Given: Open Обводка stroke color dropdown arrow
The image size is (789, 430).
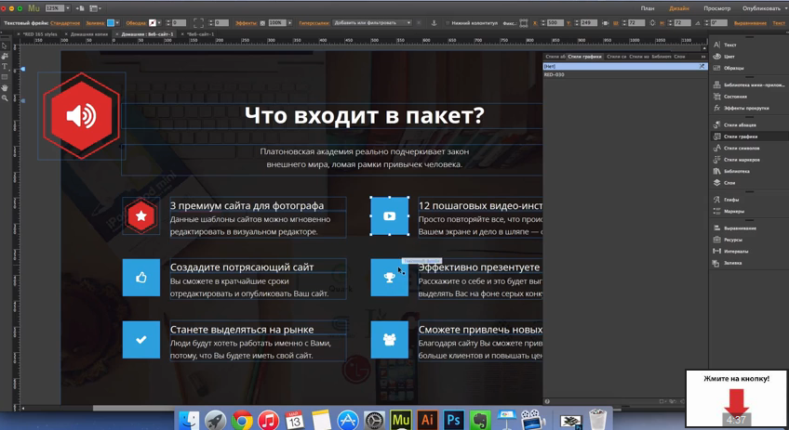Looking at the screenshot, I should (x=159, y=23).
